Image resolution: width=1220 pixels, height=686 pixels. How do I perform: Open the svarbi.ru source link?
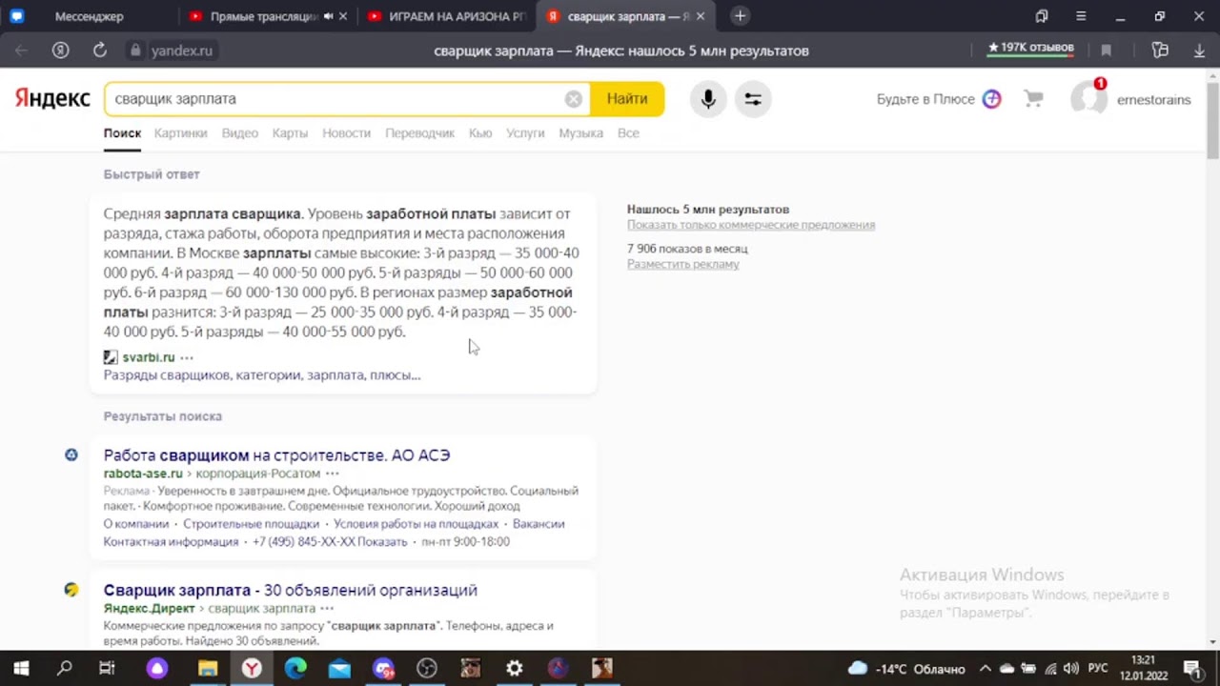[149, 357]
